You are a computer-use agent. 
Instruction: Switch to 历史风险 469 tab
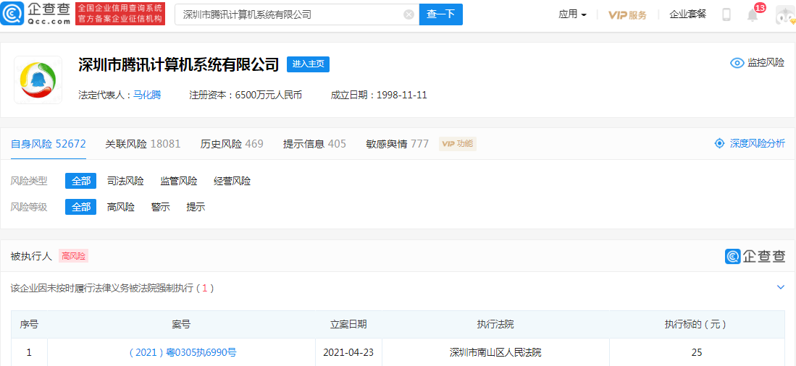(232, 144)
